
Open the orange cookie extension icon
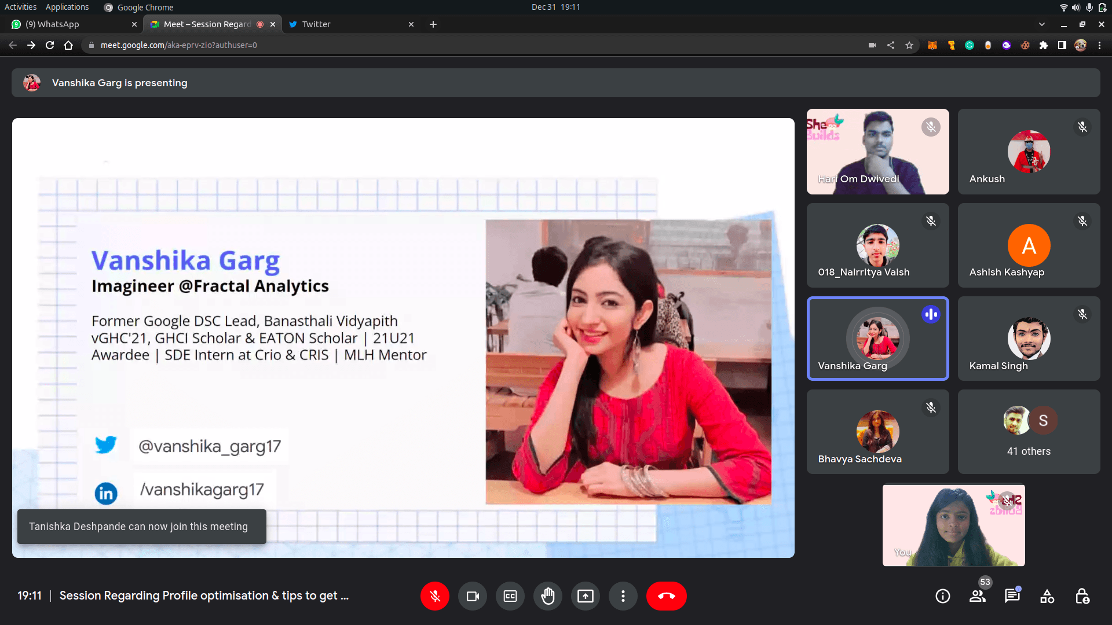1025,45
